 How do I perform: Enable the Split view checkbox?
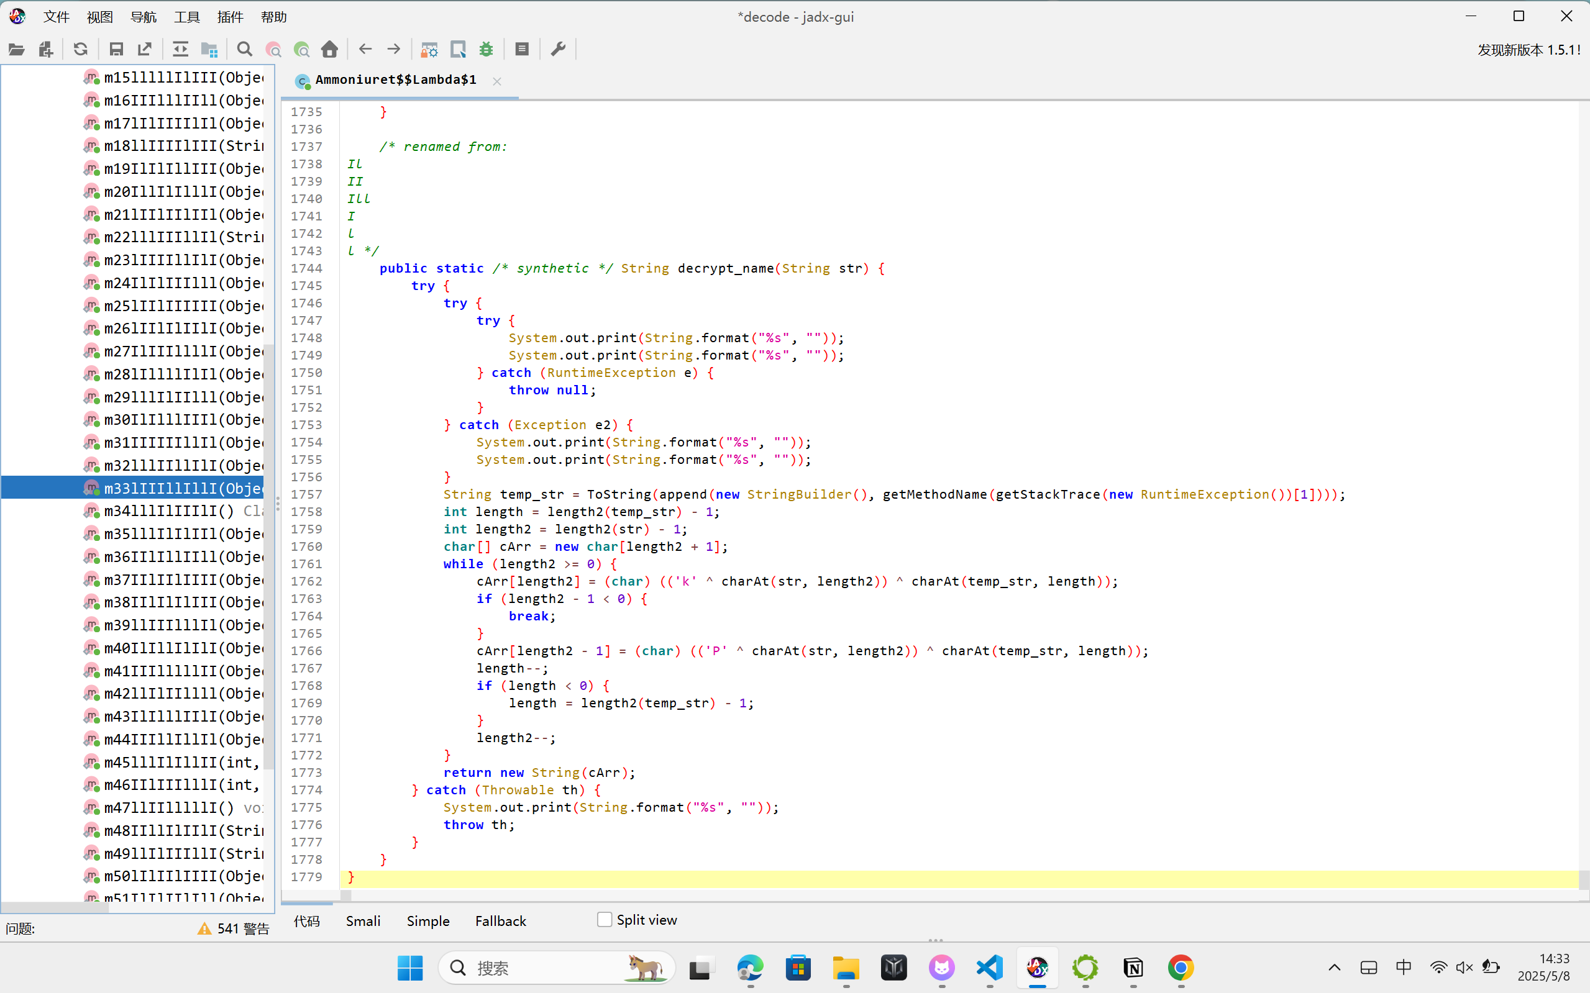605,920
